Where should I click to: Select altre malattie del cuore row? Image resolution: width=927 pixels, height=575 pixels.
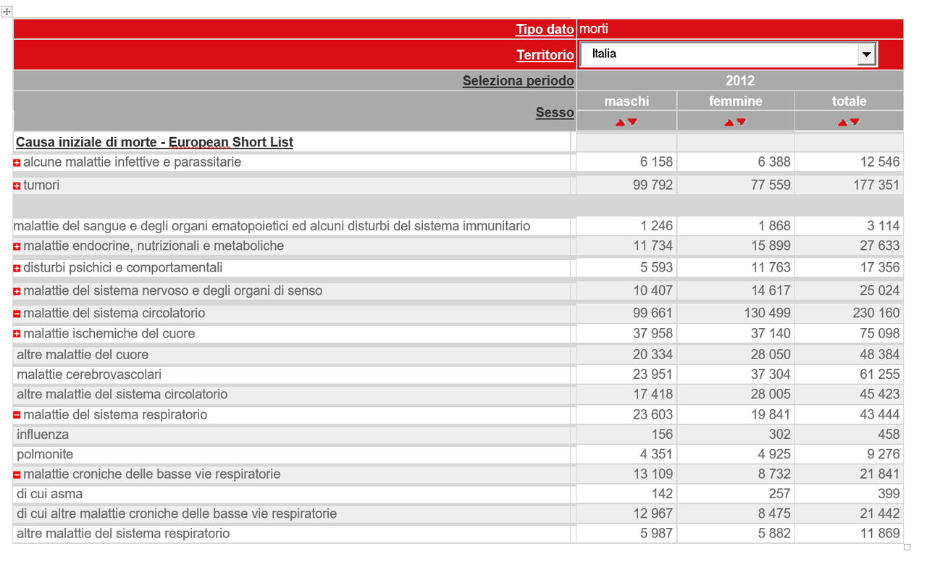tap(83, 355)
